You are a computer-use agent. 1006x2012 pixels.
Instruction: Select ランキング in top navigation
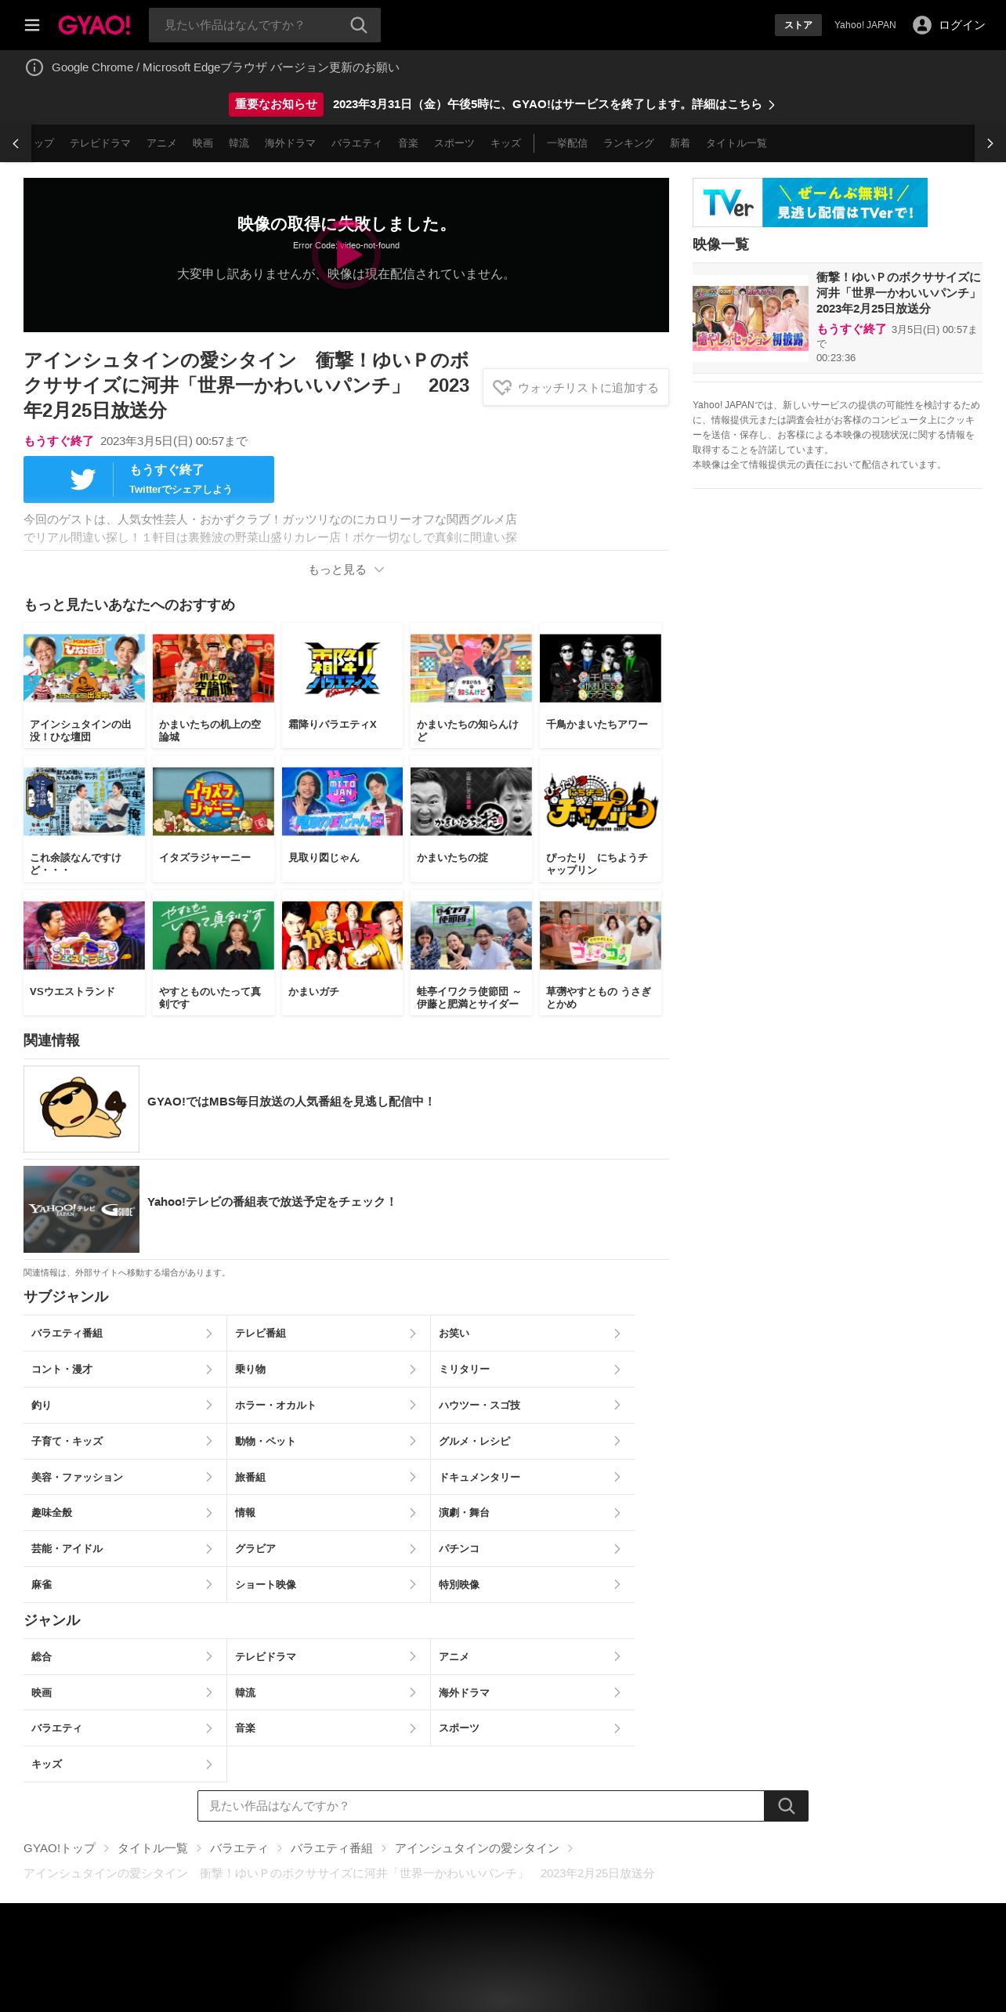628,143
